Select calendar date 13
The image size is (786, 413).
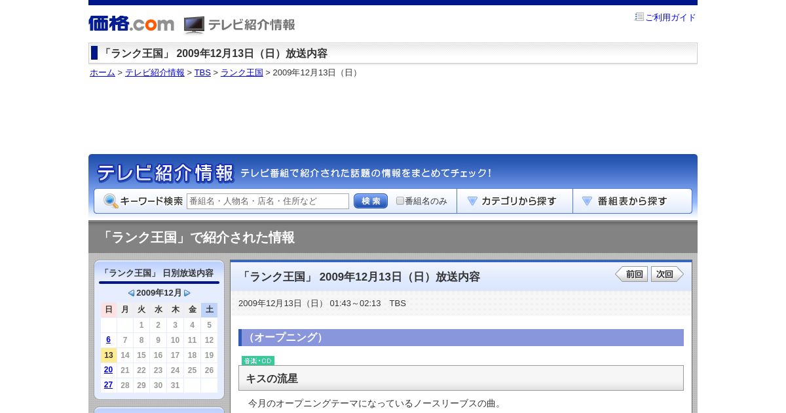(109, 355)
